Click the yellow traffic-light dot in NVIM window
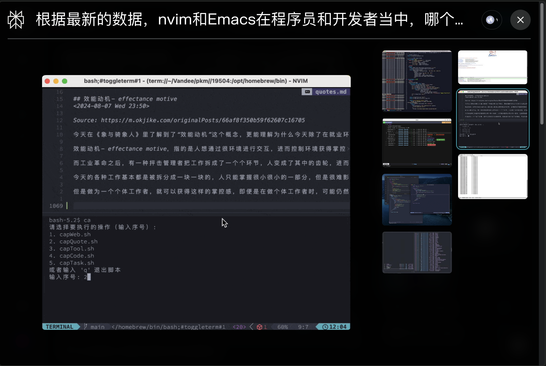The width and height of the screenshot is (546, 366). tap(56, 81)
